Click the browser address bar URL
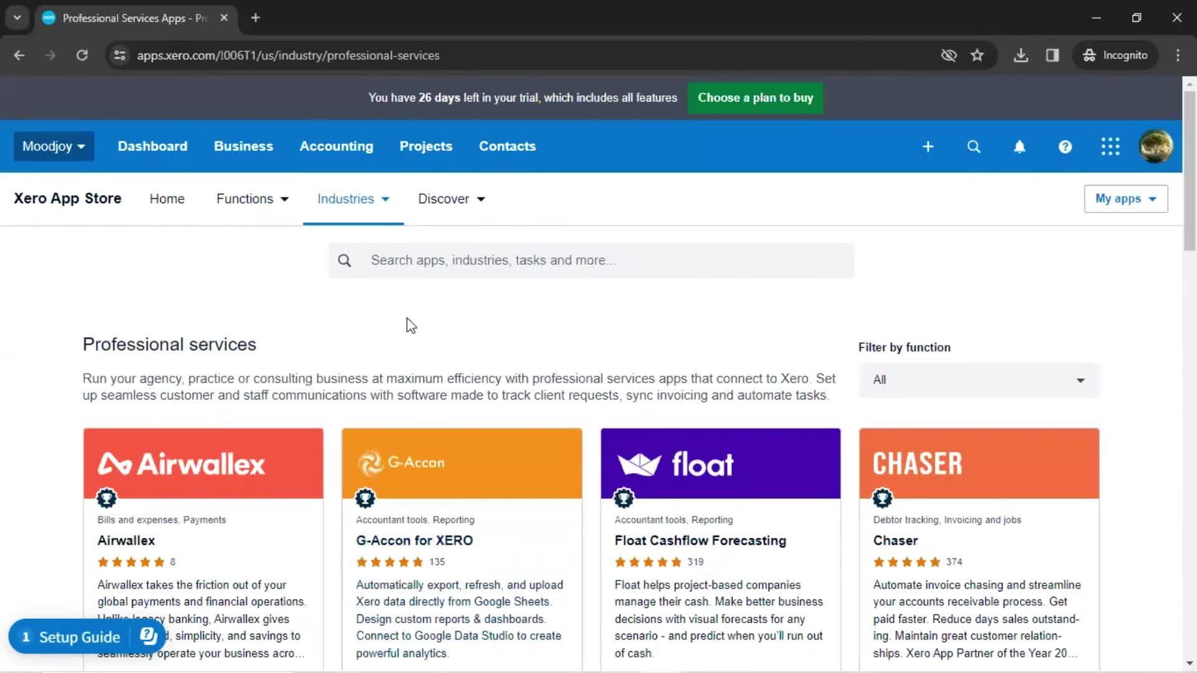 coord(288,55)
